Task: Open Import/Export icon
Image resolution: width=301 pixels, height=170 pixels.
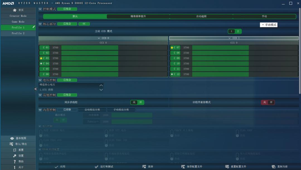Action: point(11,144)
